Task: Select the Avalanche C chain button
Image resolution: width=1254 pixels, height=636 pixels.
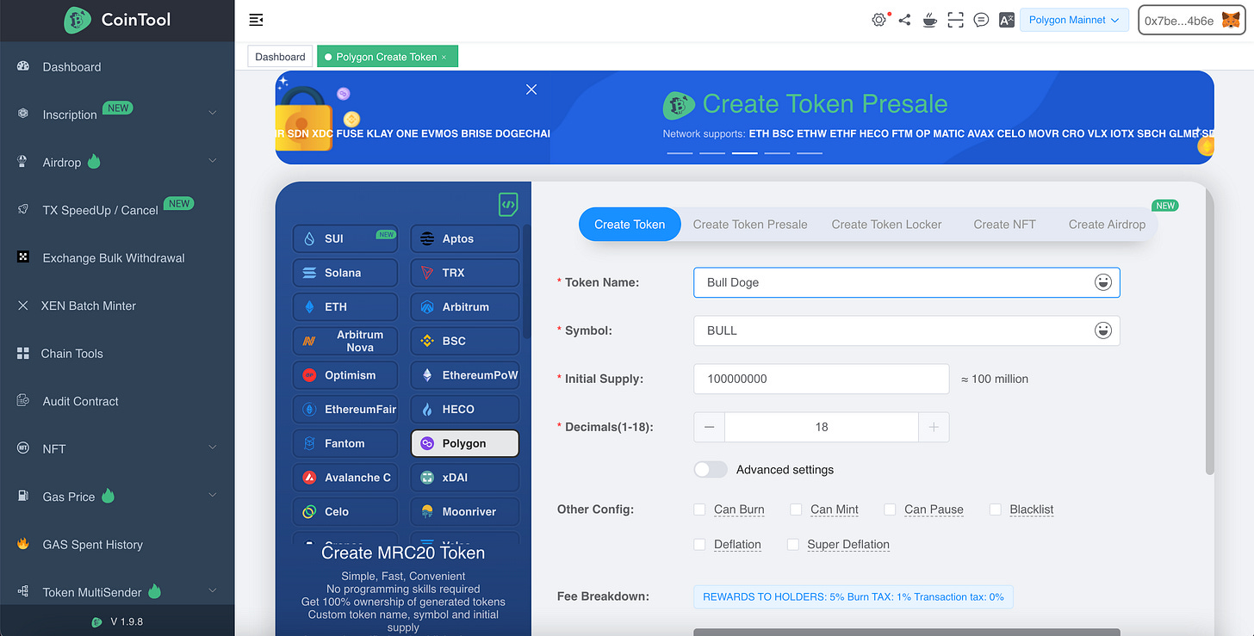Action: click(x=345, y=478)
